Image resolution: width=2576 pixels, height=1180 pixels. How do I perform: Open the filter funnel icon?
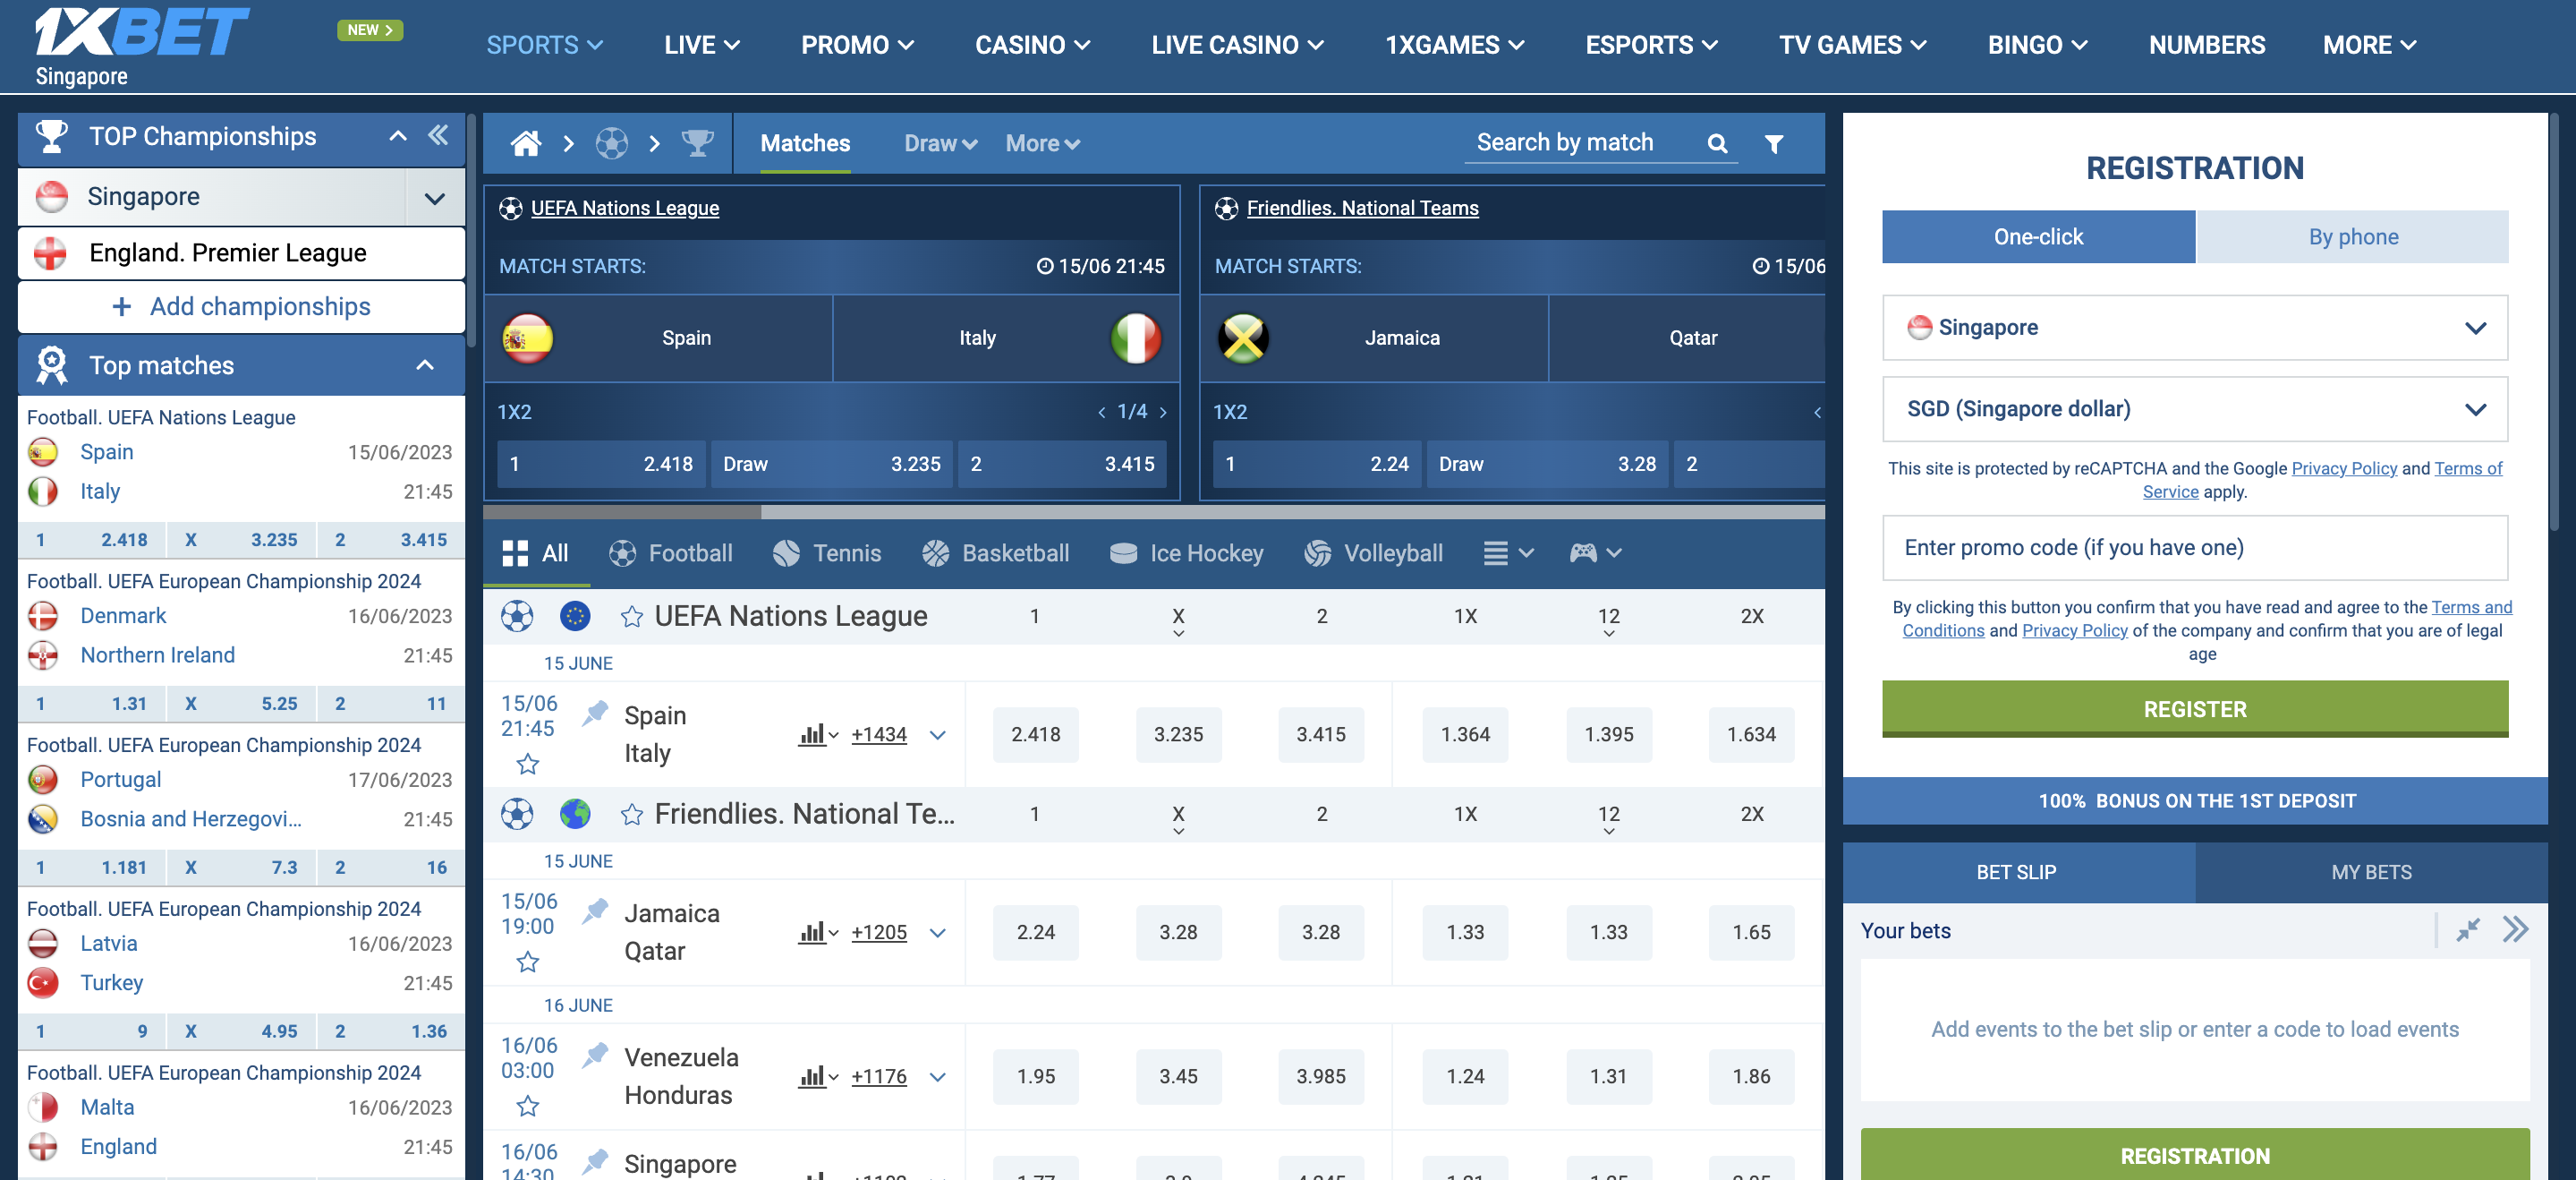pyautogui.click(x=1774, y=143)
